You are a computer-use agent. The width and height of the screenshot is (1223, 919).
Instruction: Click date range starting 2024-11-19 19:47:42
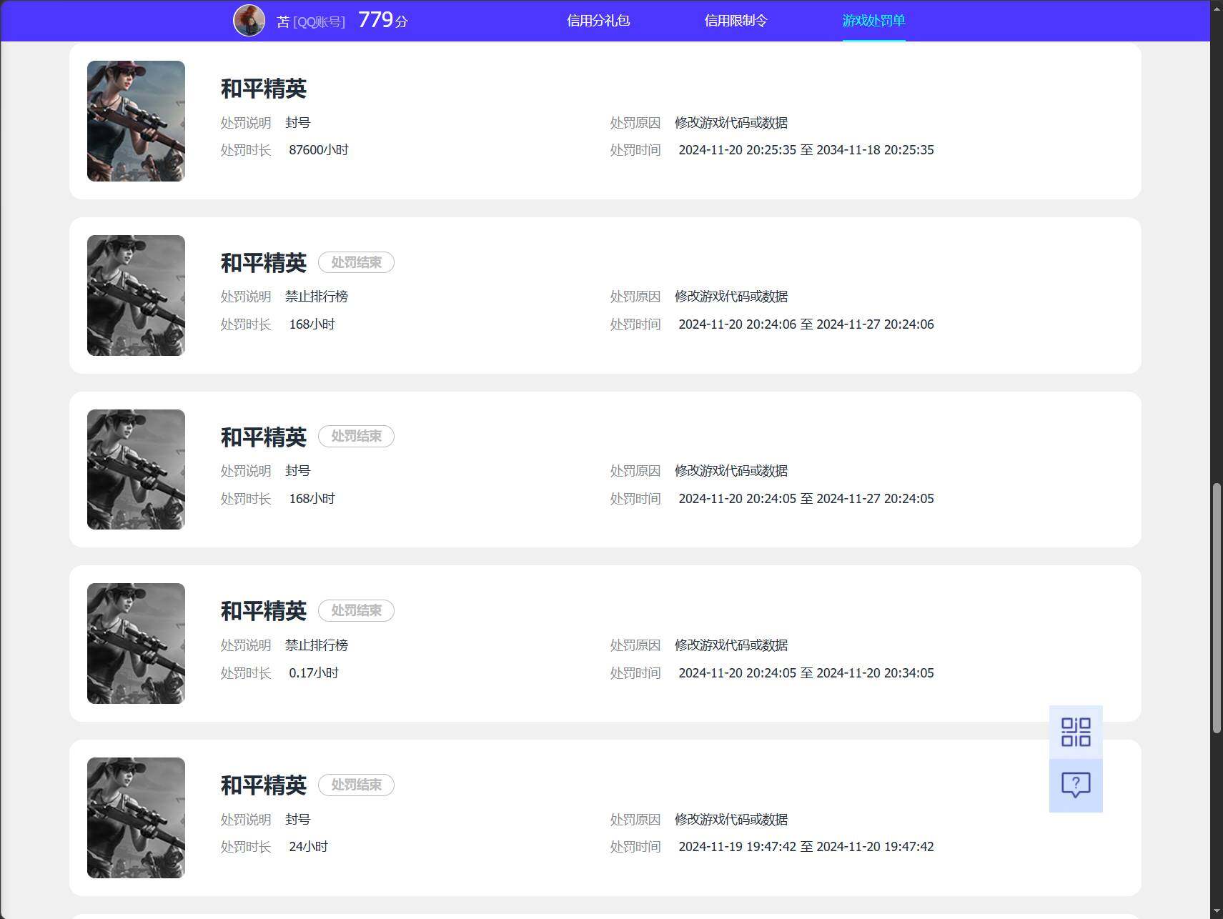806,847
